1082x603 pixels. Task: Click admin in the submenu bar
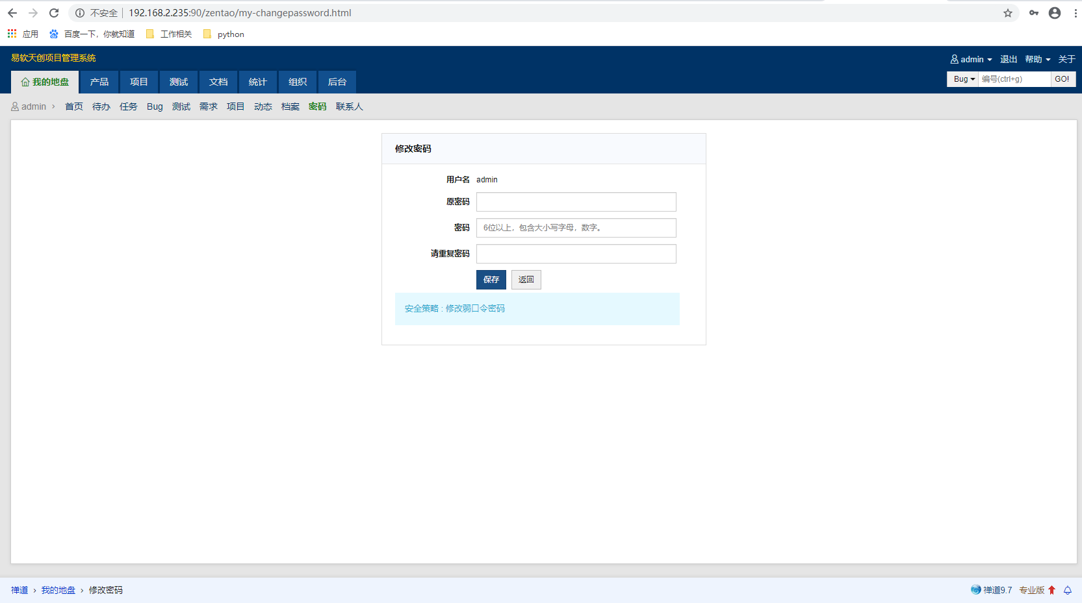click(x=29, y=106)
